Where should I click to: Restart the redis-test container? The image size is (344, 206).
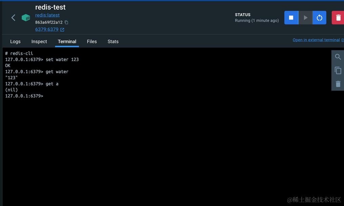click(319, 18)
